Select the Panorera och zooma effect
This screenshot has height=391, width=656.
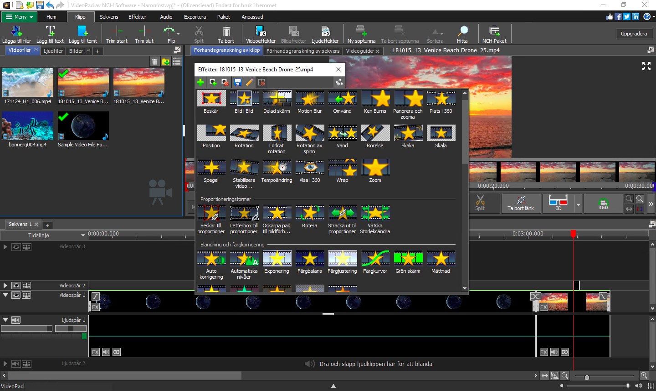click(408, 105)
